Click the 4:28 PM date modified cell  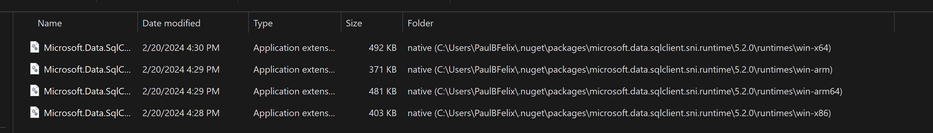click(x=181, y=113)
